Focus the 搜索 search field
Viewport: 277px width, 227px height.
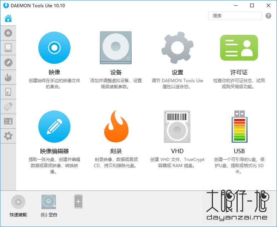235,16
